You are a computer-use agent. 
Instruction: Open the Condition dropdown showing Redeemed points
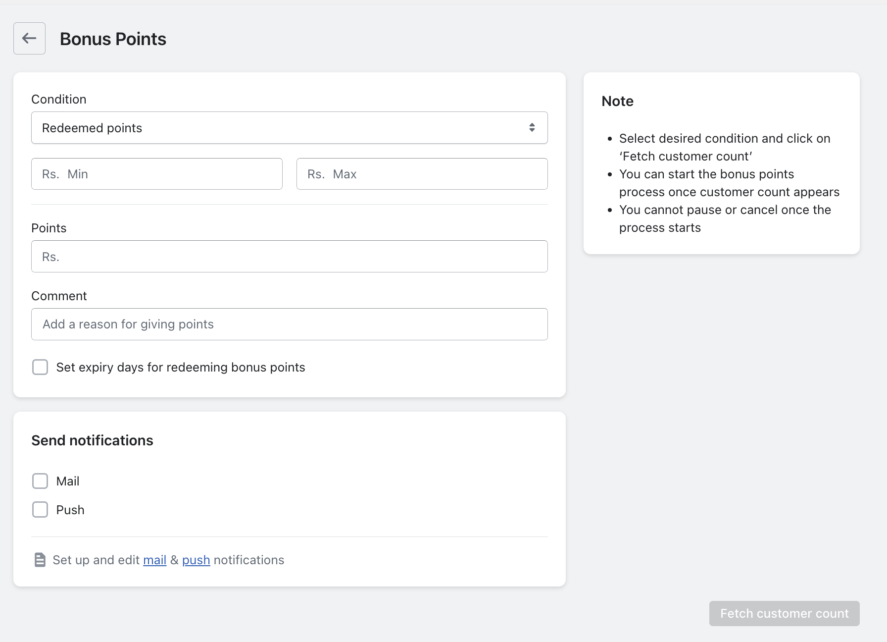coord(289,128)
